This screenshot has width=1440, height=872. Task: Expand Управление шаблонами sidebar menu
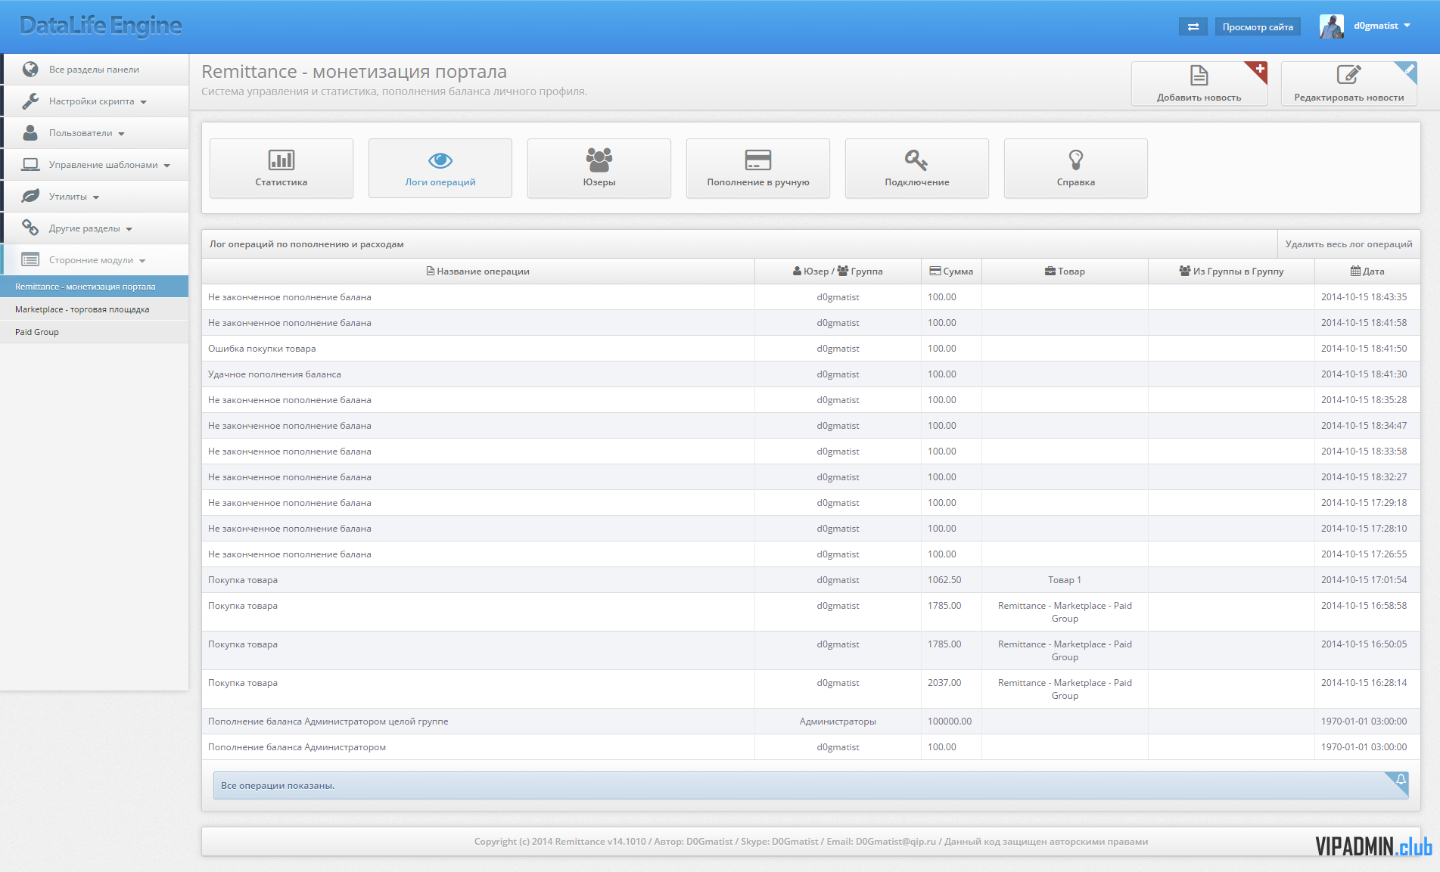tap(95, 165)
